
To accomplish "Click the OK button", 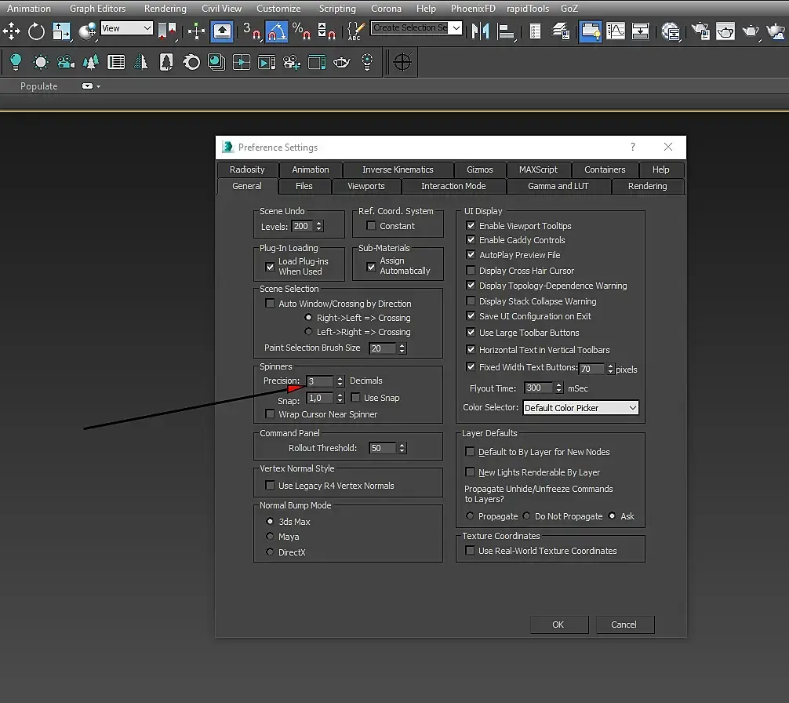I will click(558, 625).
